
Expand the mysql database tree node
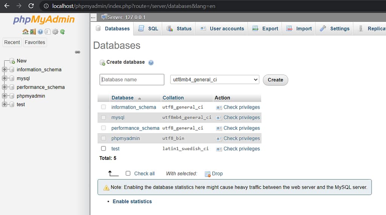(5, 78)
